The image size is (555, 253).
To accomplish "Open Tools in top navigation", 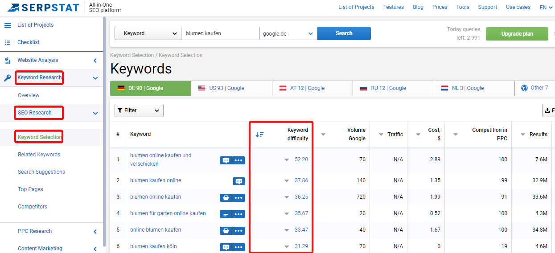I will point(463,7).
